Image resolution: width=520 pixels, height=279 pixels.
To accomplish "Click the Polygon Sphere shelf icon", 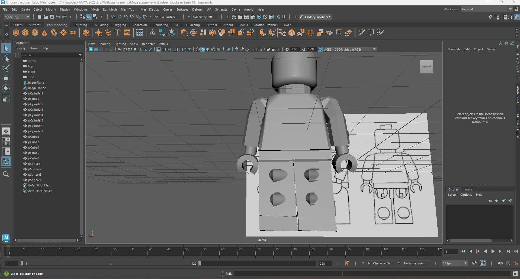I will (16, 33).
